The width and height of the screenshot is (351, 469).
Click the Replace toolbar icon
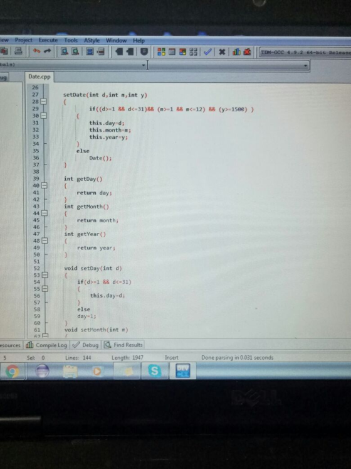(x=75, y=51)
